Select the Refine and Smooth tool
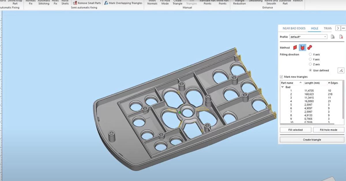Screen dimensions: 346x181 coord(271,3)
